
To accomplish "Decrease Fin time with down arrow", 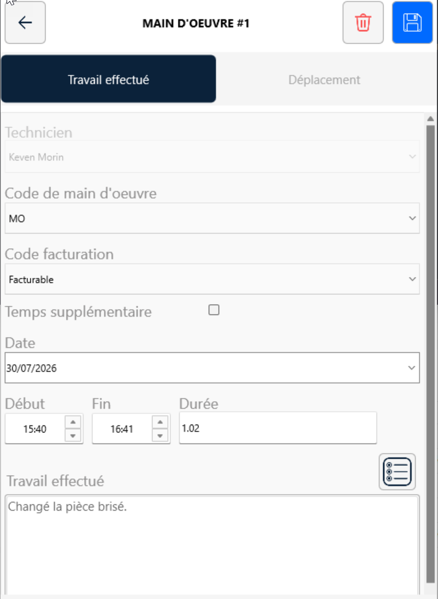I will (x=160, y=436).
